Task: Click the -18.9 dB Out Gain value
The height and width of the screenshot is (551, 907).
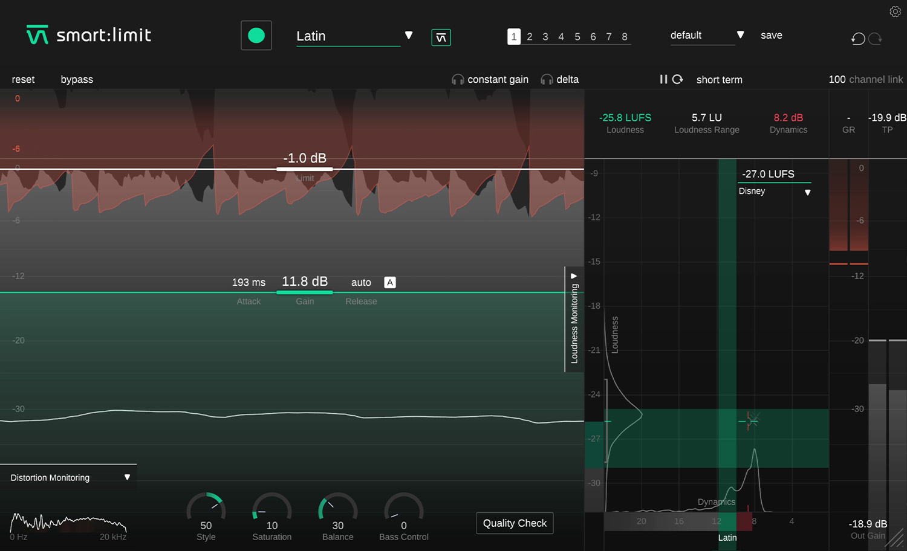Action: (x=868, y=524)
